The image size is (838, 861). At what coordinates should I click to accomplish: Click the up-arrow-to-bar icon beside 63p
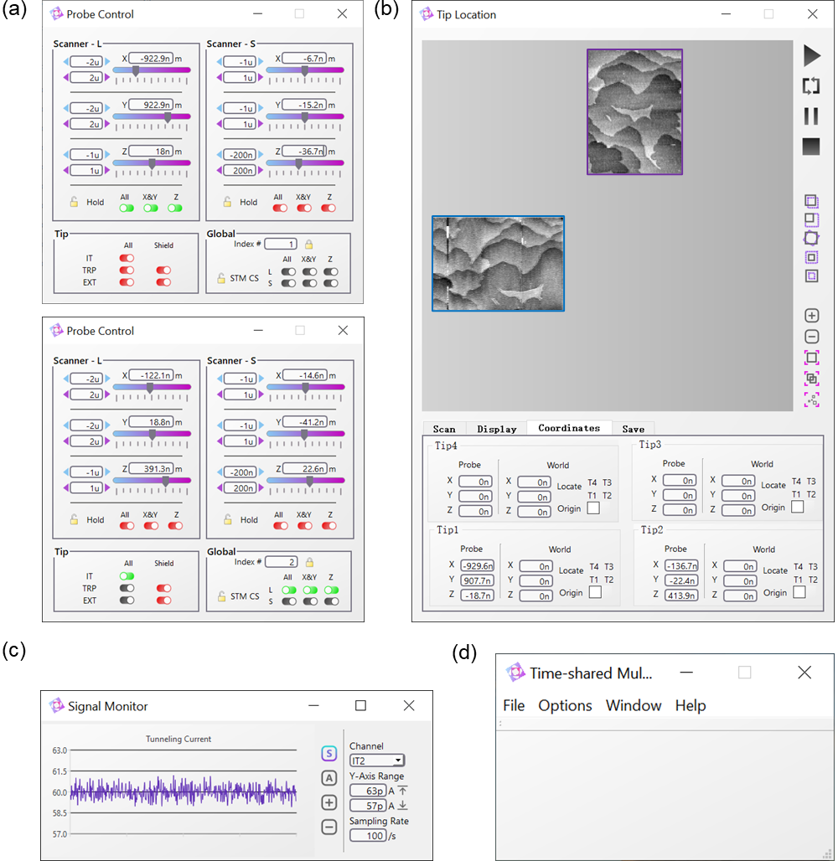[x=403, y=791]
